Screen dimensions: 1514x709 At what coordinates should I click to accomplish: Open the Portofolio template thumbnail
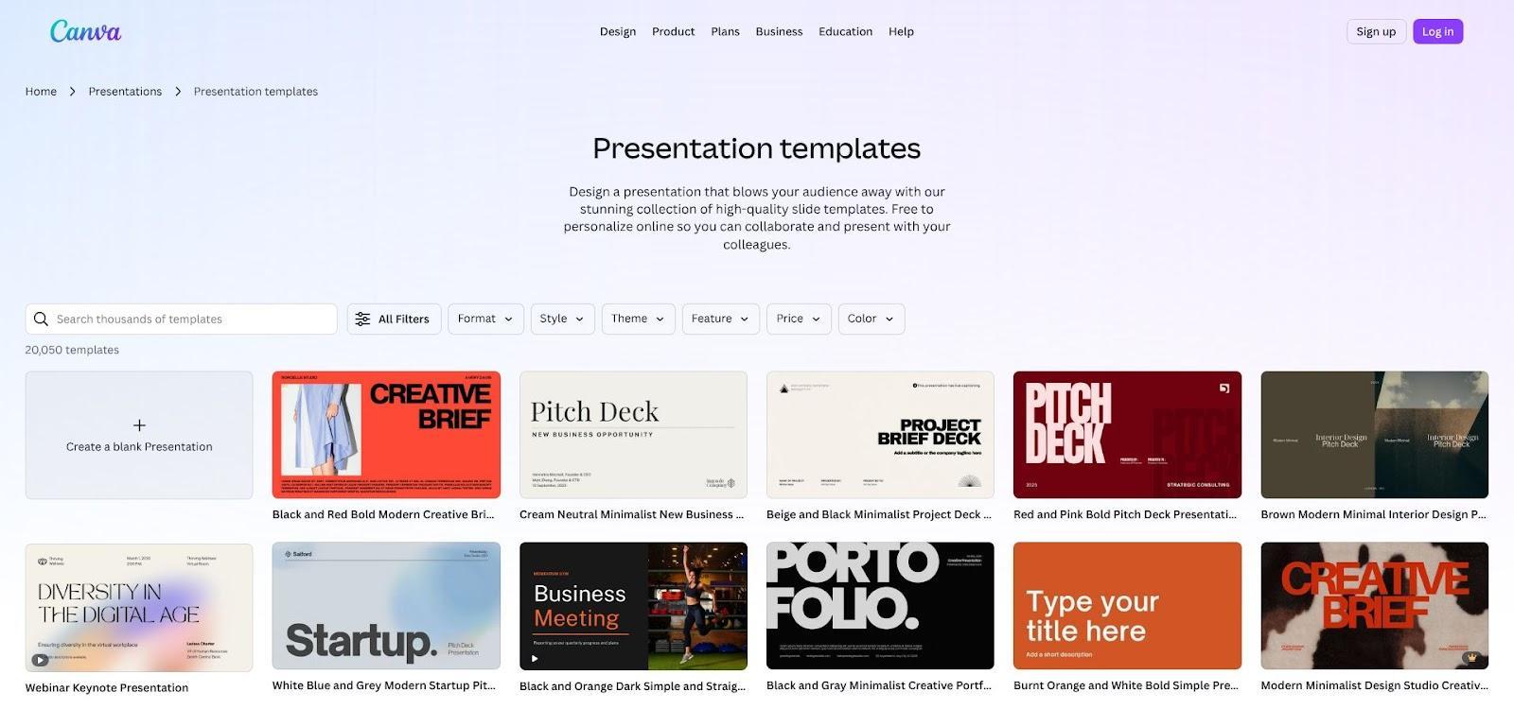point(880,606)
